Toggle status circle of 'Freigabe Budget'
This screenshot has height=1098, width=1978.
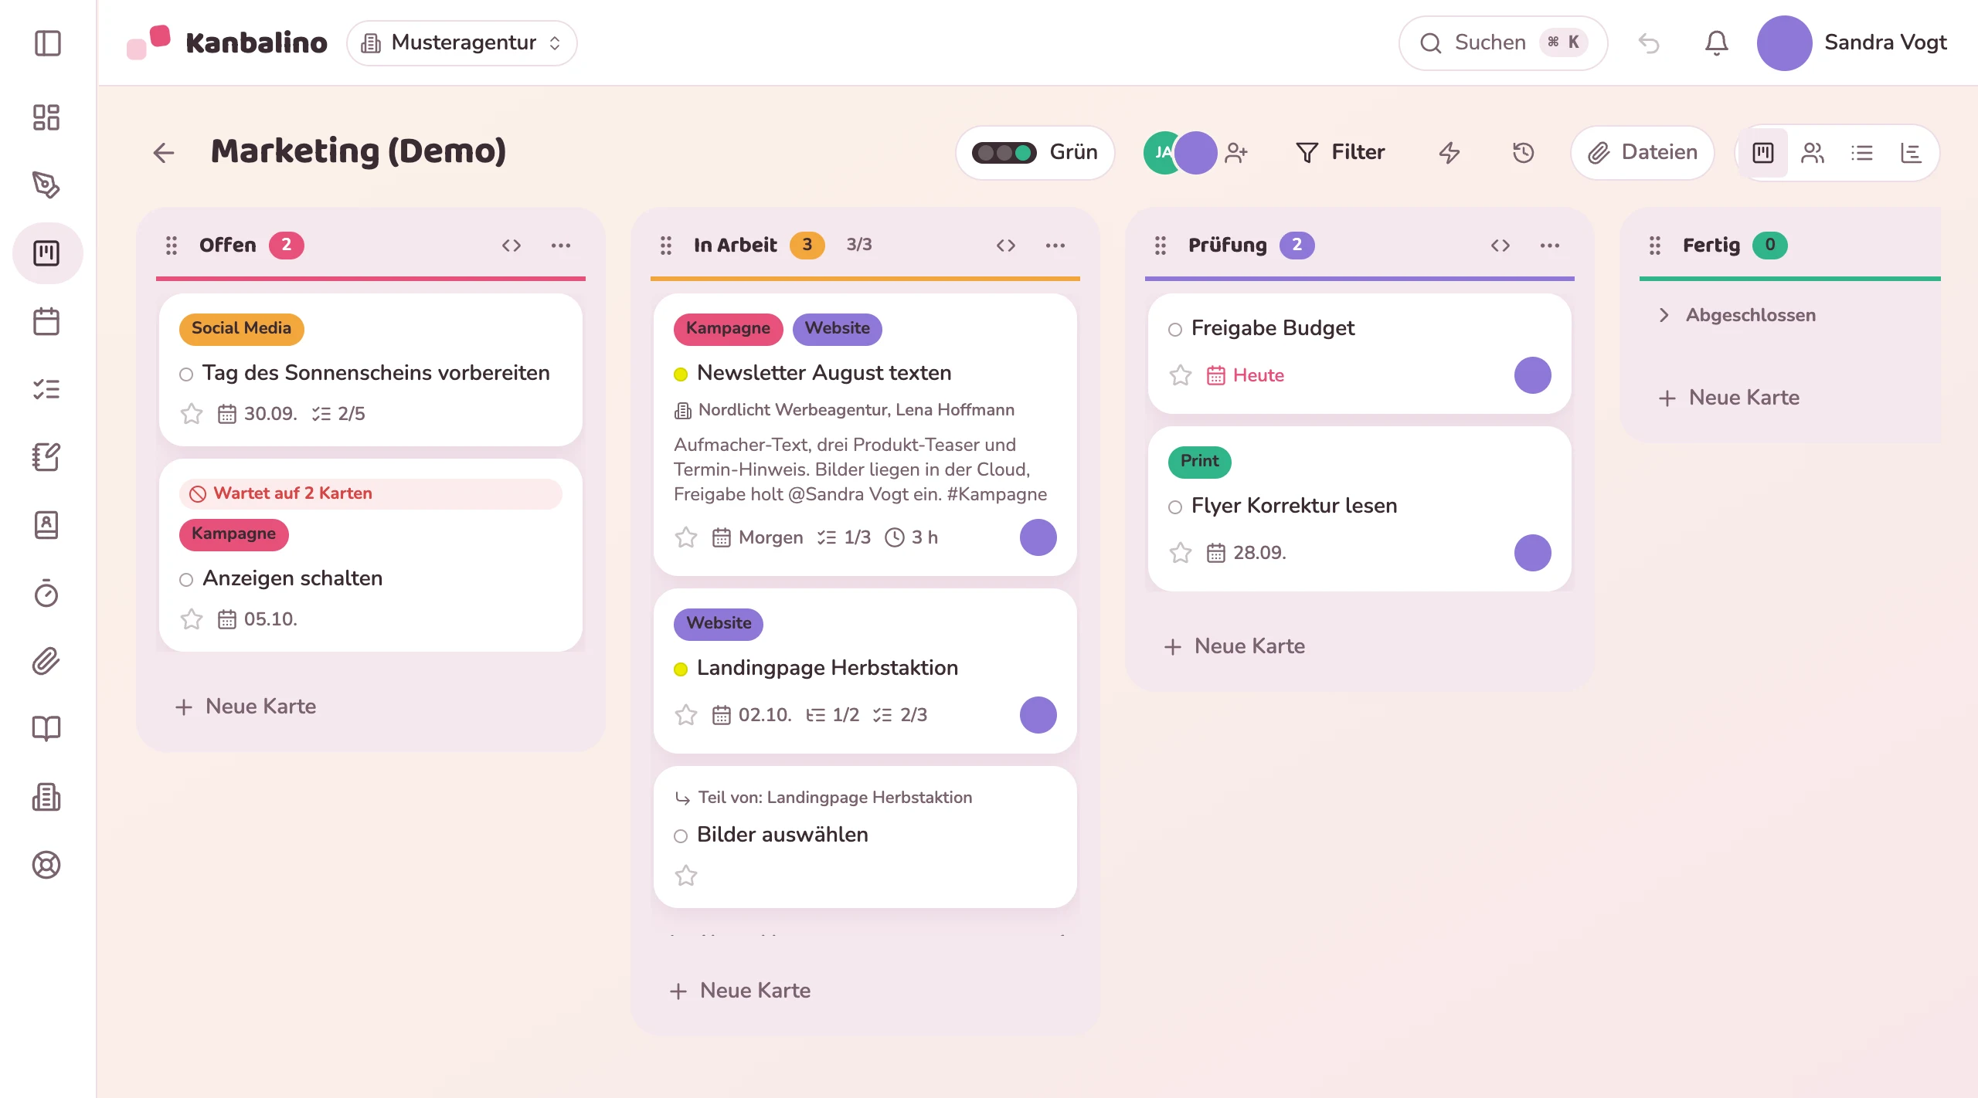click(1175, 330)
